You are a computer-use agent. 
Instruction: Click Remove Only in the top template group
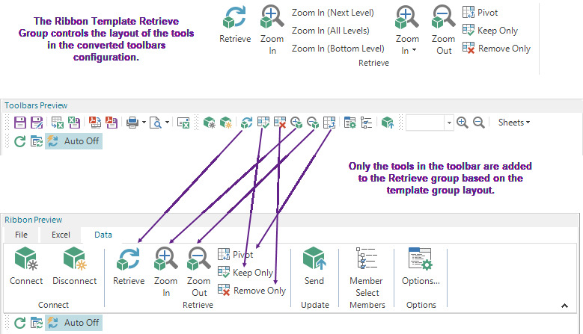pos(496,49)
